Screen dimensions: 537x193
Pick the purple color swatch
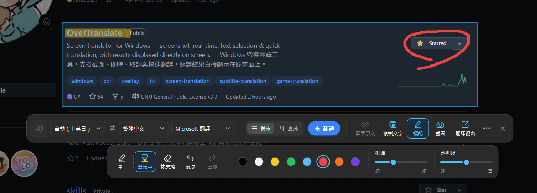click(355, 162)
